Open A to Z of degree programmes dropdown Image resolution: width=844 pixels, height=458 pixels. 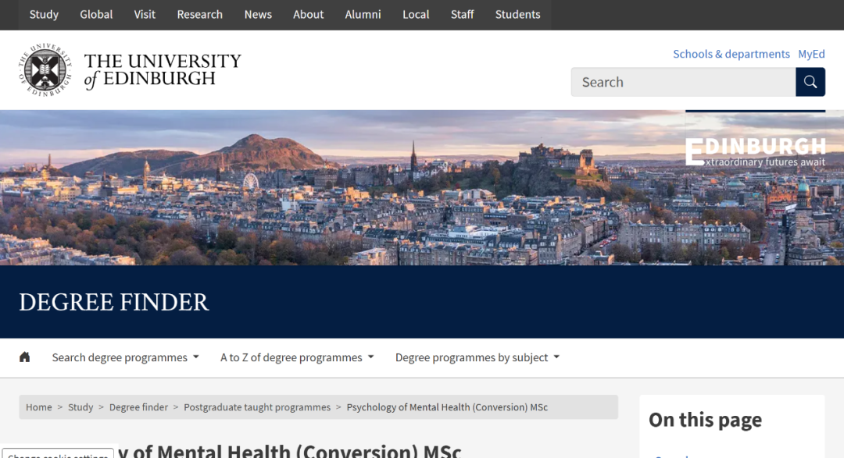pyautogui.click(x=297, y=357)
